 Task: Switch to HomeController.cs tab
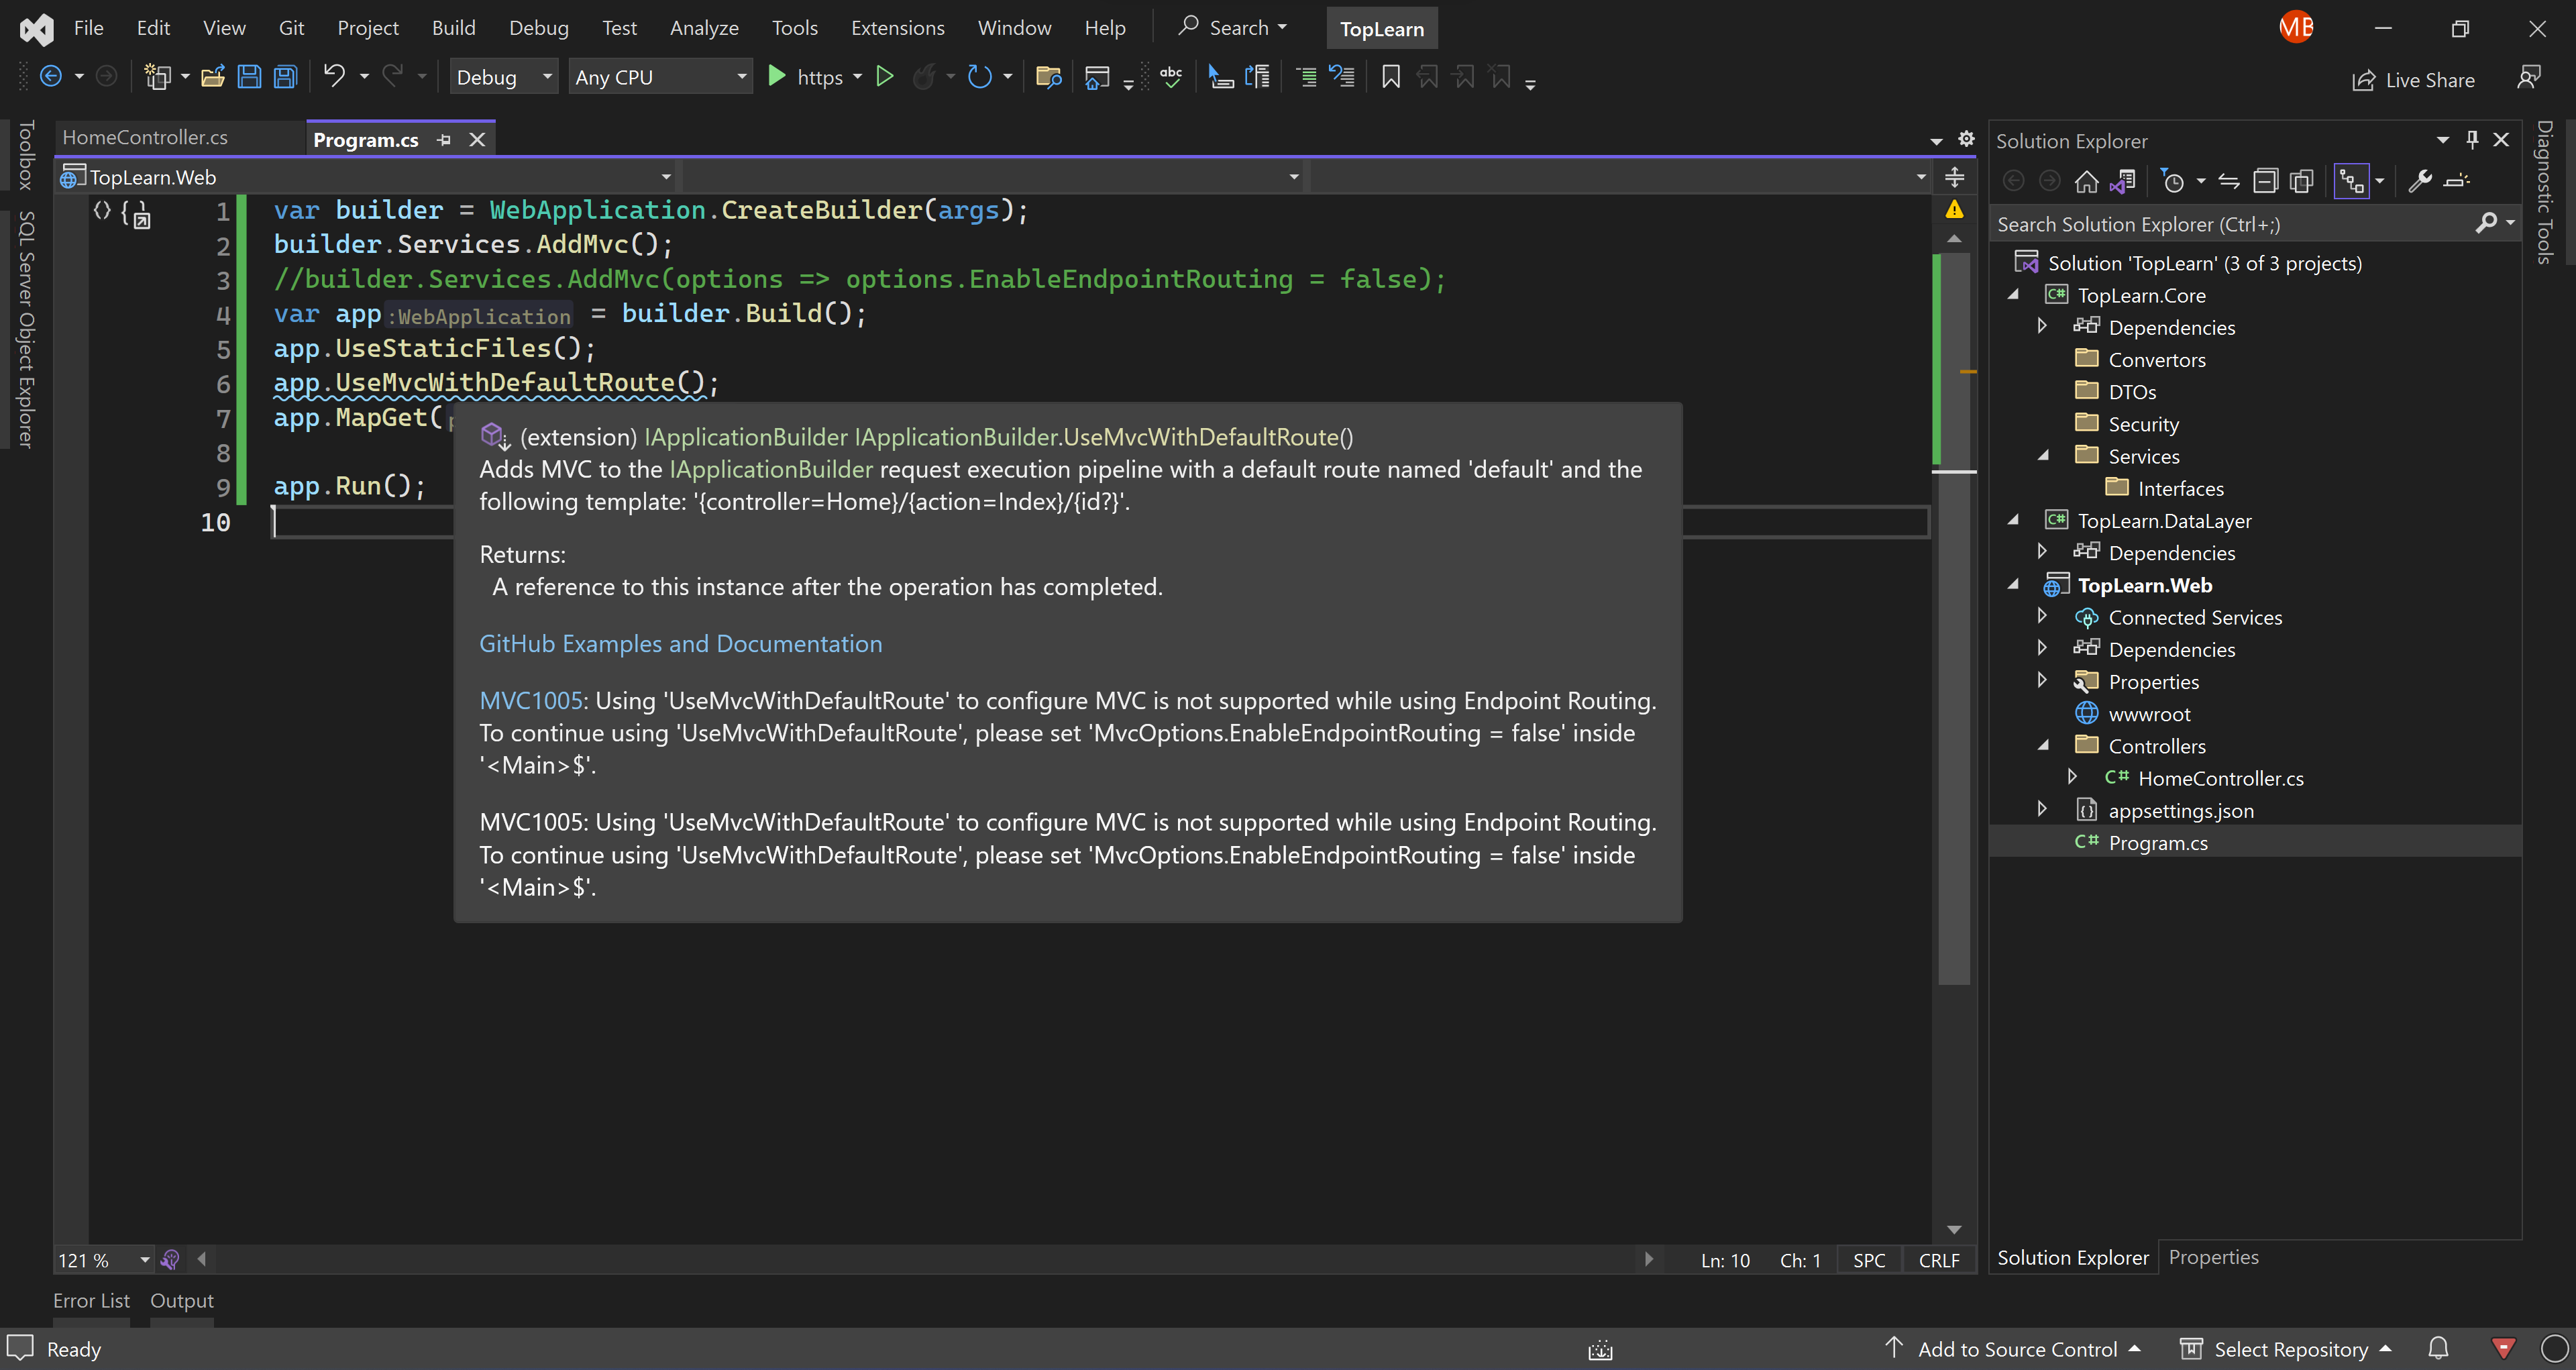point(146,138)
